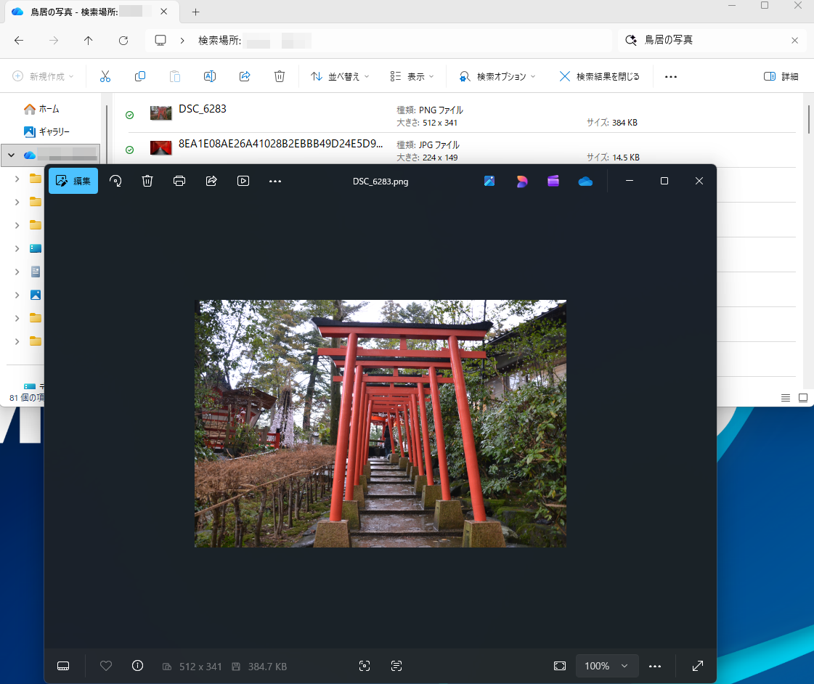The width and height of the screenshot is (814, 684).
Task: Open the 100% zoom dropdown
Action: [606, 666]
